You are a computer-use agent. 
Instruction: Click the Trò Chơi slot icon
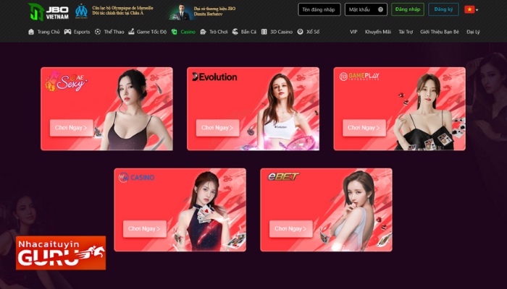pyautogui.click(x=203, y=32)
